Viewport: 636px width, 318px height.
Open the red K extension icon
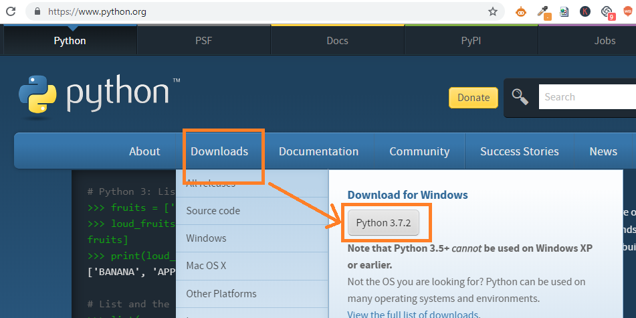tap(585, 12)
